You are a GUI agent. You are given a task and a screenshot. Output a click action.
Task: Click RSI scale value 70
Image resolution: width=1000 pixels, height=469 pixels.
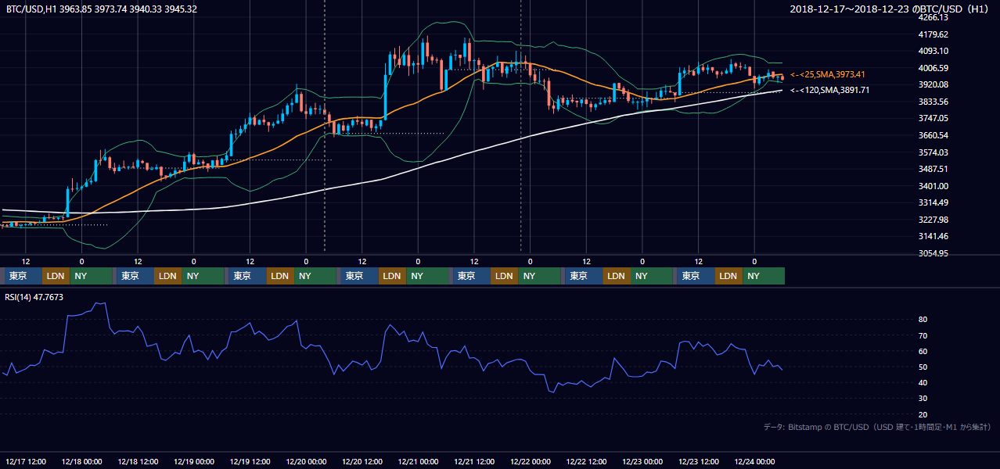click(x=923, y=335)
